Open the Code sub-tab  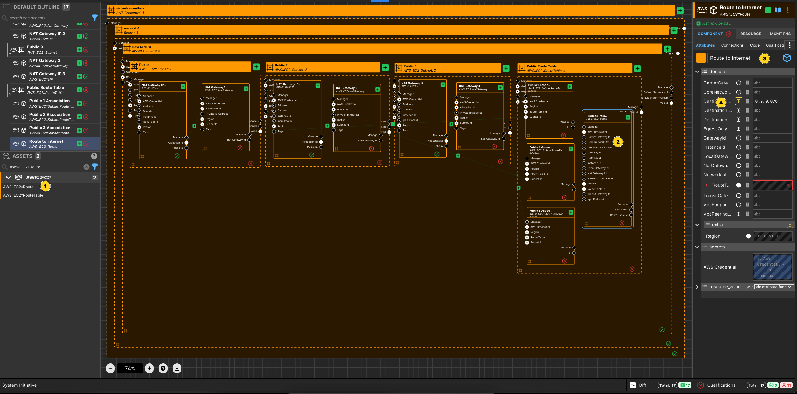point(755,45)
